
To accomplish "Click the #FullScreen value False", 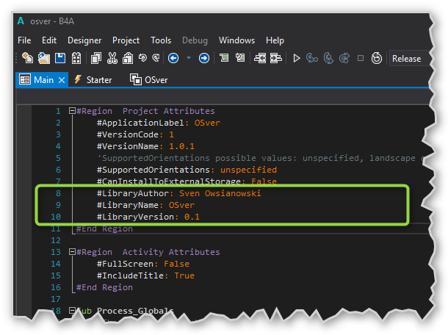I will 176,264.
